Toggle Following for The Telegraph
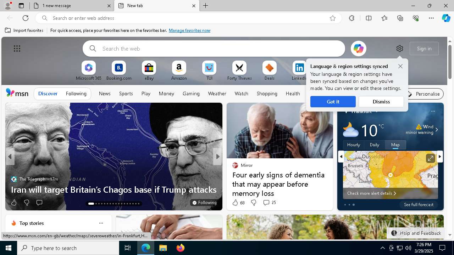The image size is (454, 255). click(x=204, y=203)
